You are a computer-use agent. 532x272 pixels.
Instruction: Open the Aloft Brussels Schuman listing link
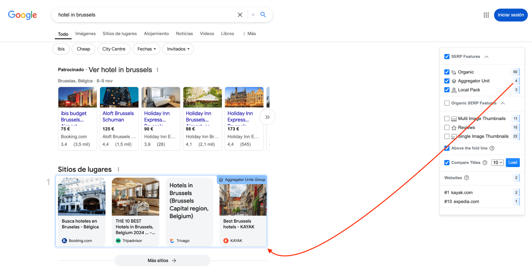118,117
